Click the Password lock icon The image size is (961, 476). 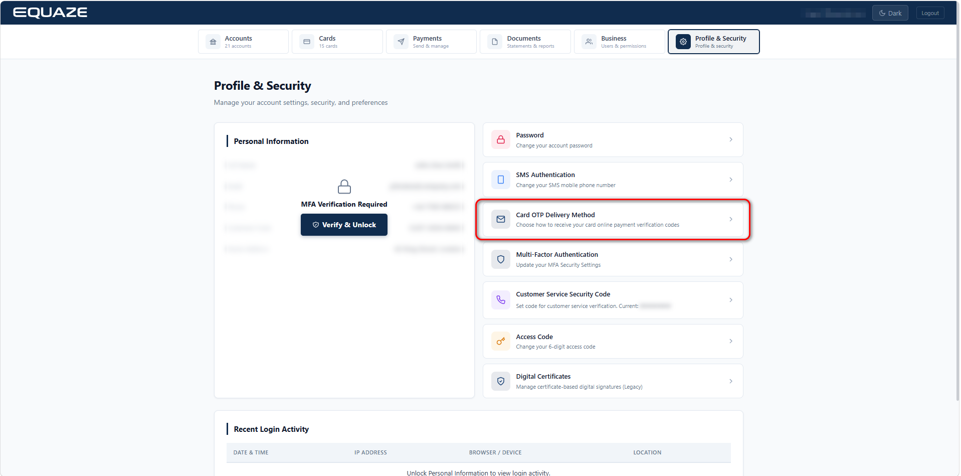click(x=501, y=140)
